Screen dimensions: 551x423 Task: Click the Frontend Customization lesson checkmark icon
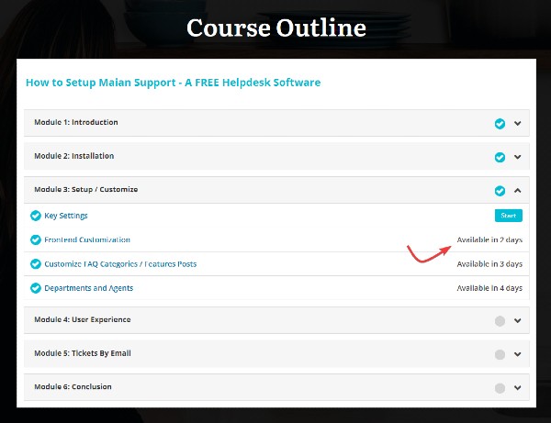(x=36, y=239)
